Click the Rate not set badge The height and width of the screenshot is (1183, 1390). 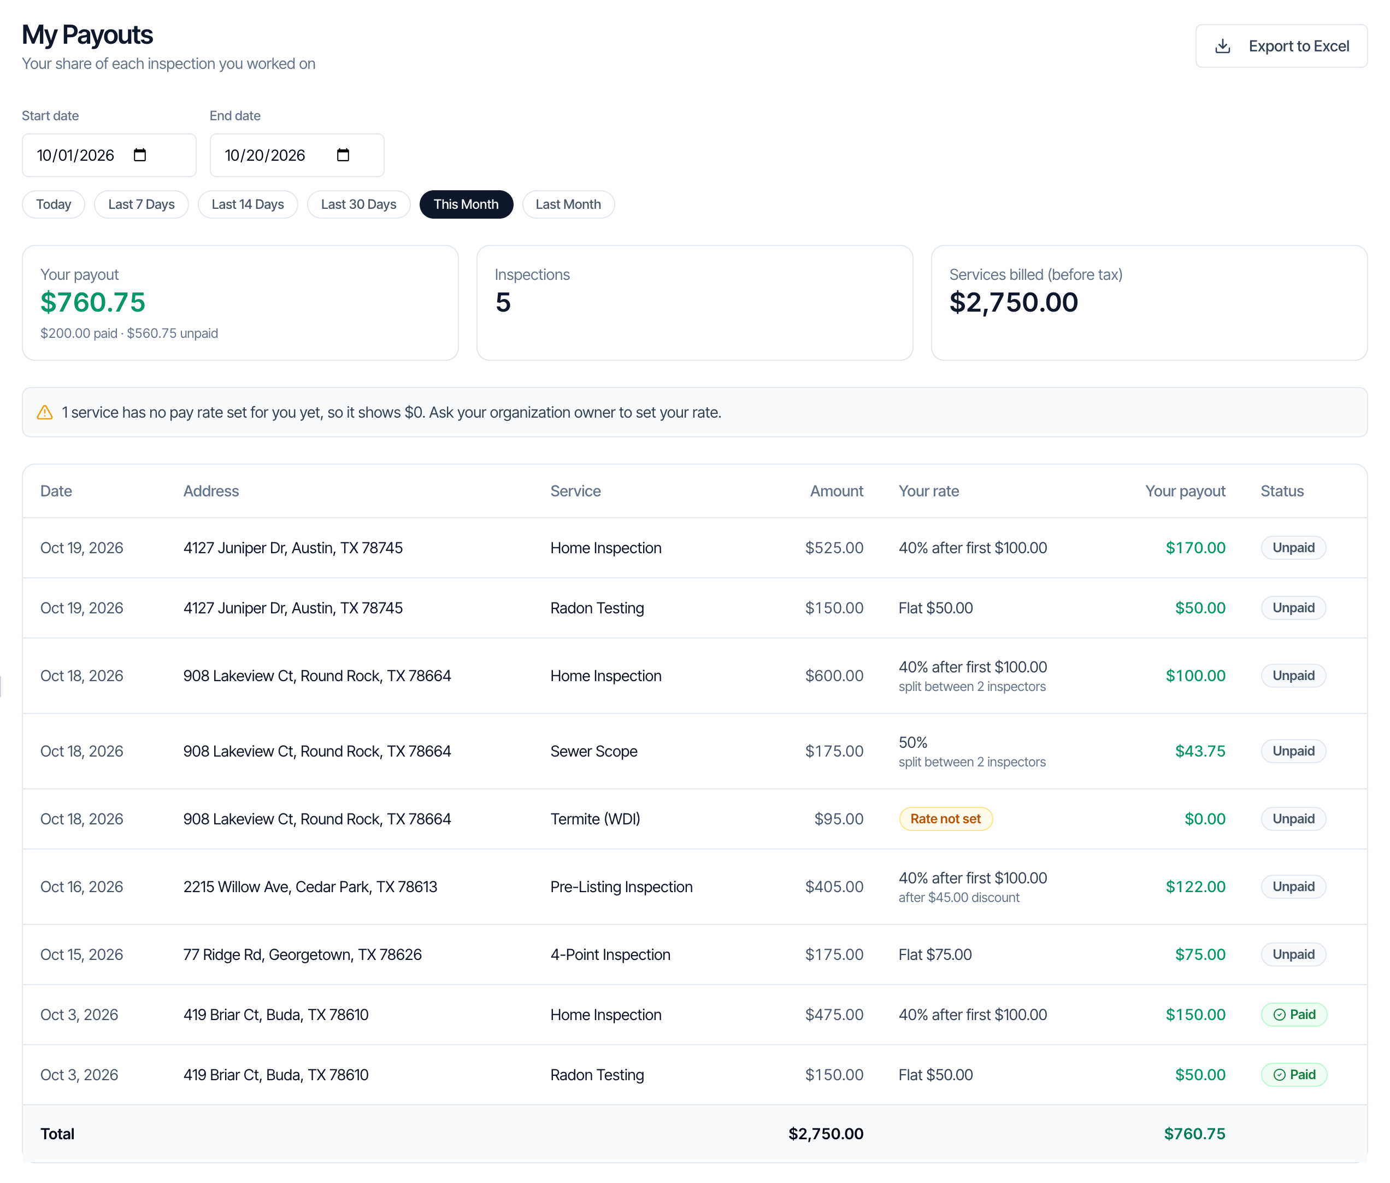point(945,819)
